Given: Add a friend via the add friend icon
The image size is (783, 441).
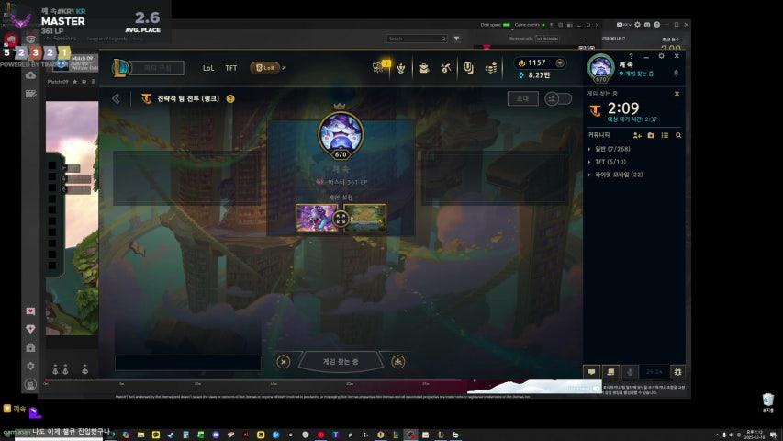Looking at the screenshot, I should (x=637, y=135).
